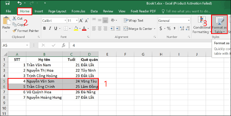Switch to the Insert ribbon tab
Viewport: 231px width, 116px height.
click(x=39, y=11)
